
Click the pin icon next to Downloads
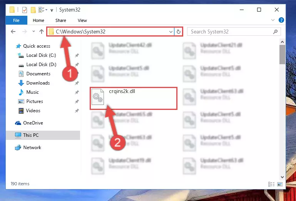(77, 83)
